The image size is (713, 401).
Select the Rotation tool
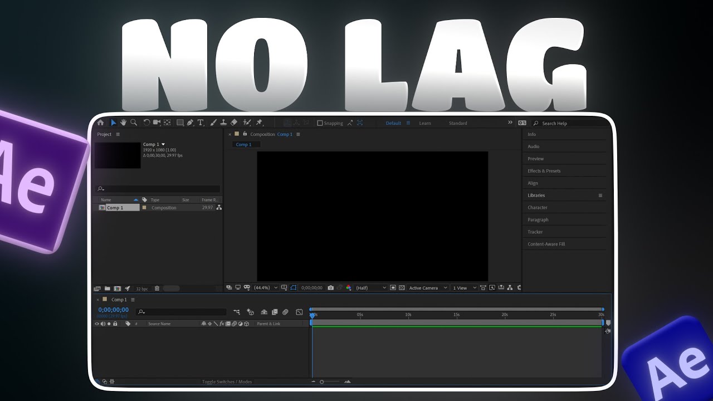tap(146, 123)
